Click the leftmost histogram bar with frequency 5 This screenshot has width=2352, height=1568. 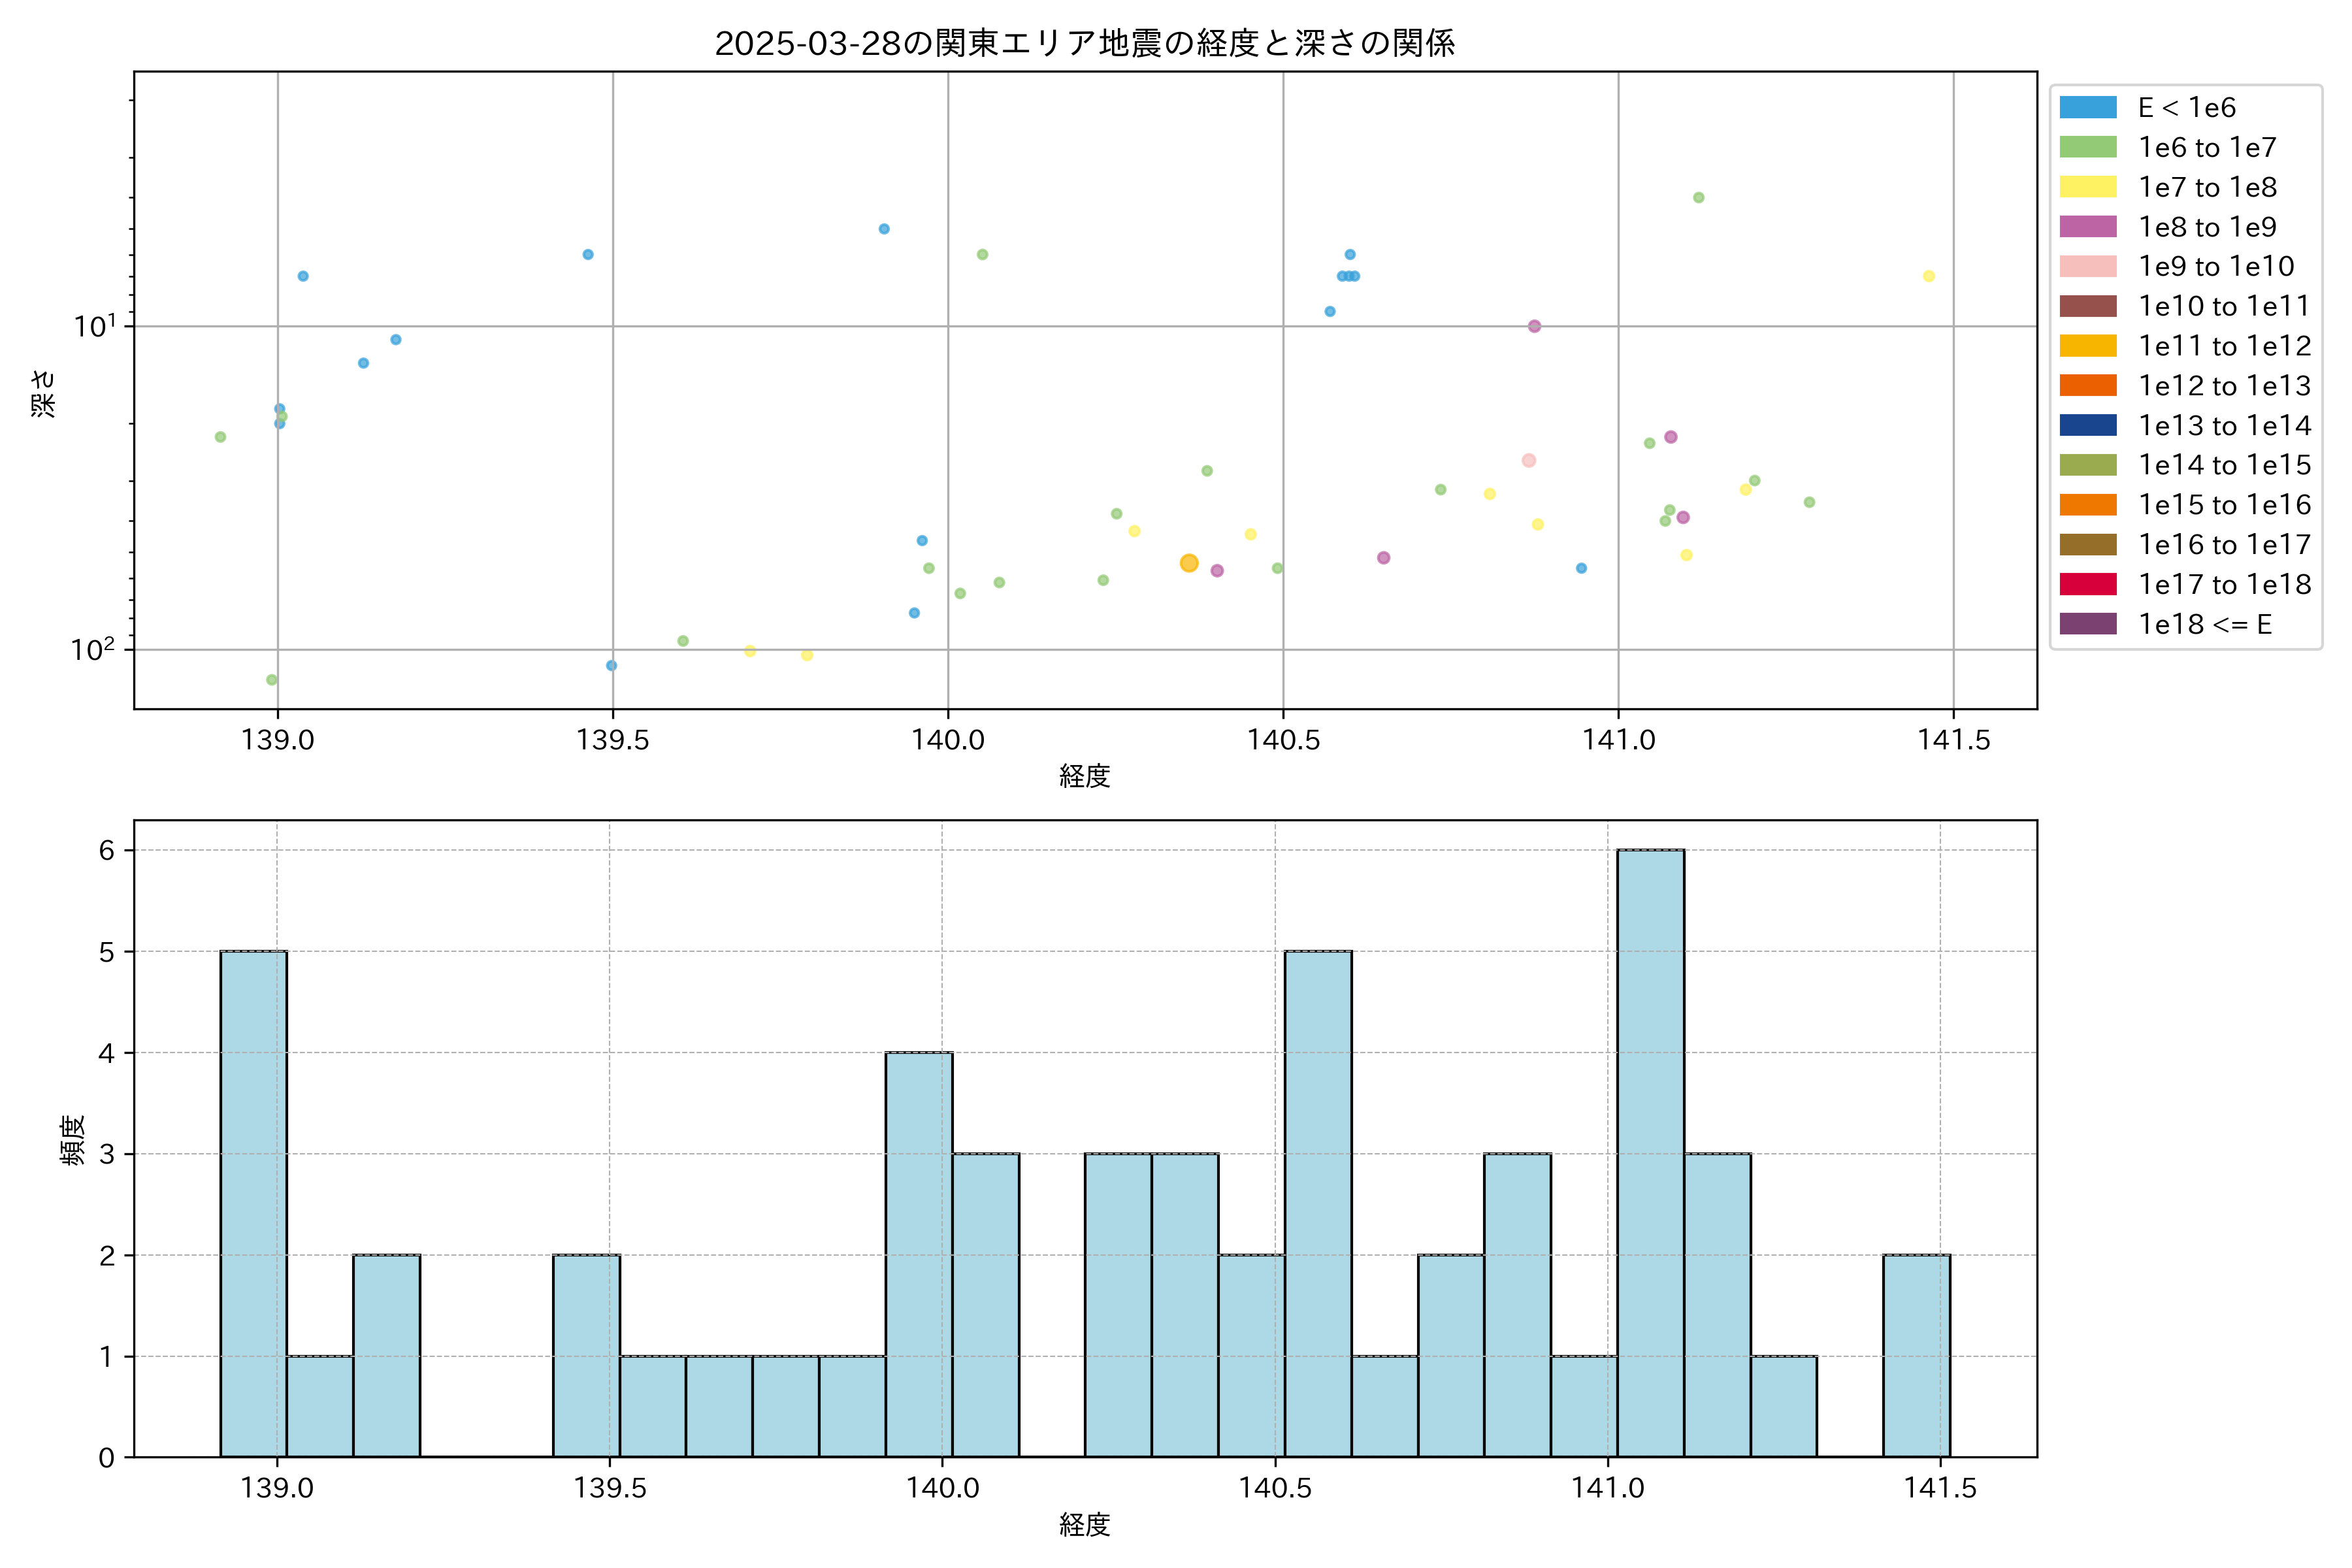(x=253, y=1203)
